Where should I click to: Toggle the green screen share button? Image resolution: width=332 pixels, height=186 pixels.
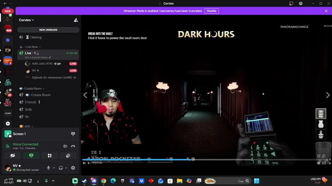[x=31, y=156]
